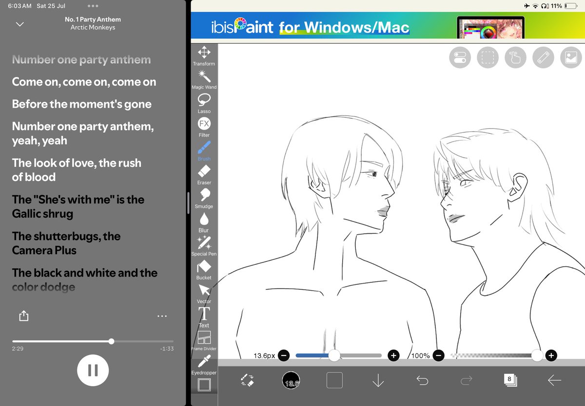585x406 pixels.
Task: Increase opacity with plus button
Action: [x=551, y=355]
